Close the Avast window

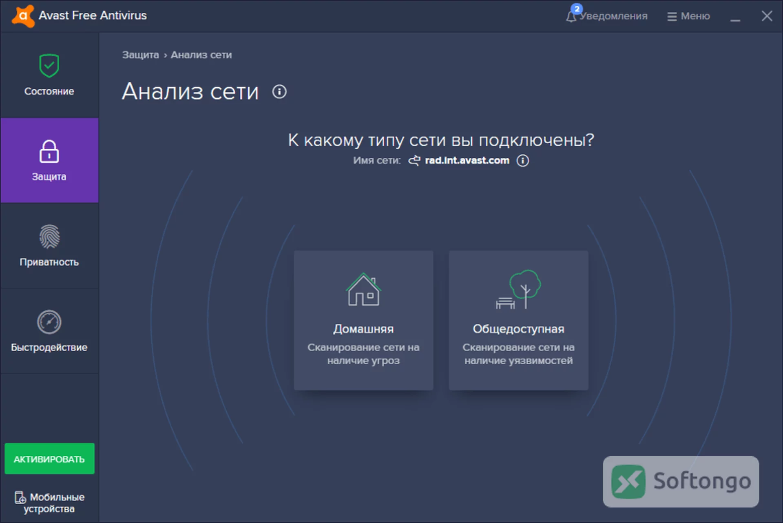(767, 16)
